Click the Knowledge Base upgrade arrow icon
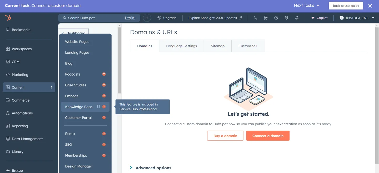Image resolution: width=379 pixels, height=173 pixels. pos(104,107)
